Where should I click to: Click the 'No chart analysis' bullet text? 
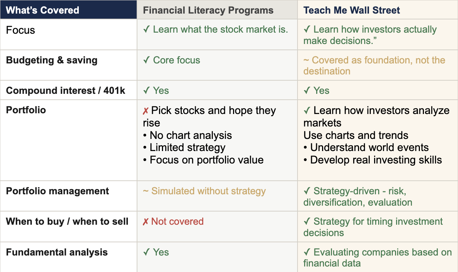tap(187, 136)
